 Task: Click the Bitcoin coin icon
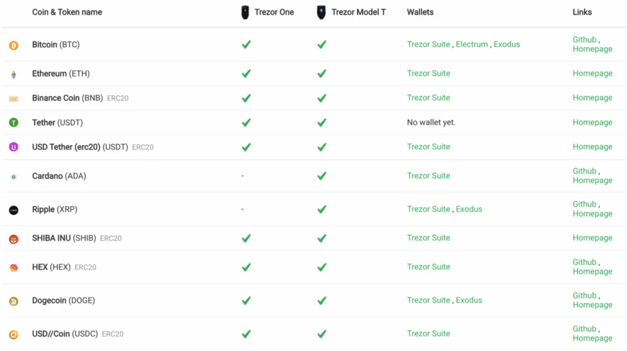coord(13,45)
